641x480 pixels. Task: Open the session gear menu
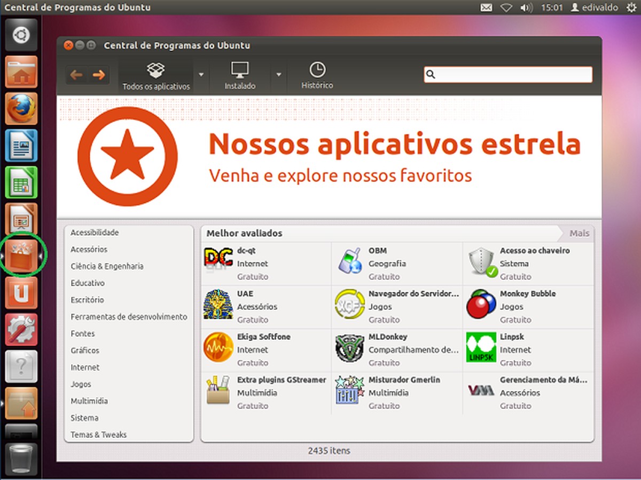pos(635,7)
